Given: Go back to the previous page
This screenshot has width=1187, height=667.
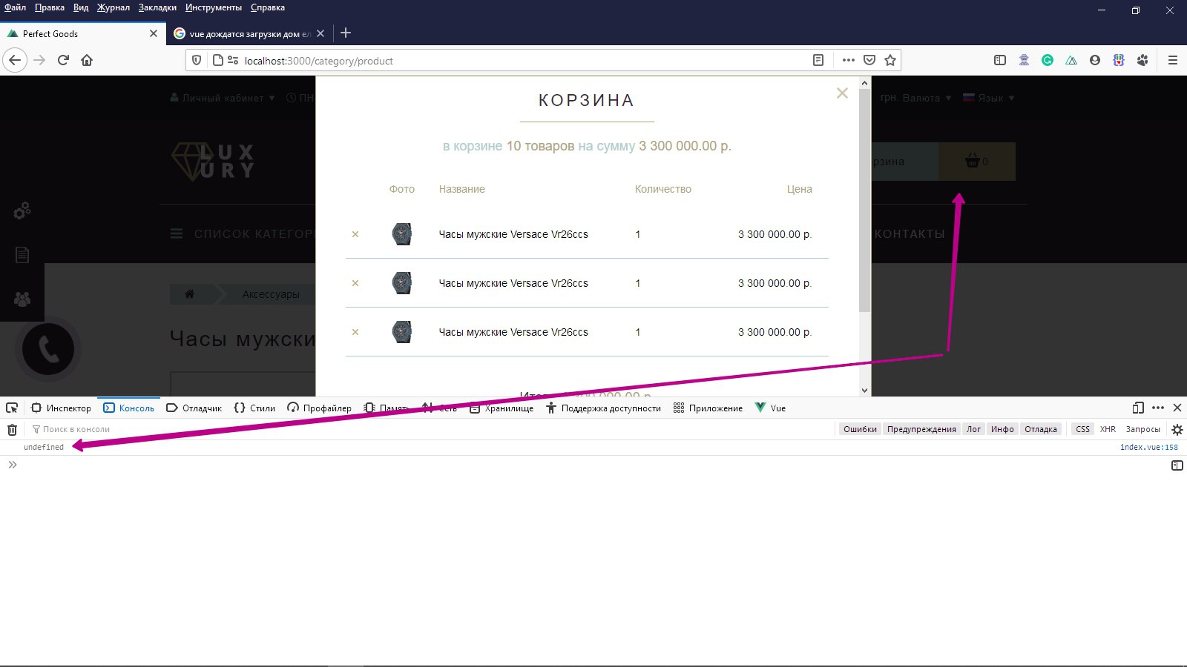Looking at the screenshot, I should pyautogui.click(x=15, y=60).
